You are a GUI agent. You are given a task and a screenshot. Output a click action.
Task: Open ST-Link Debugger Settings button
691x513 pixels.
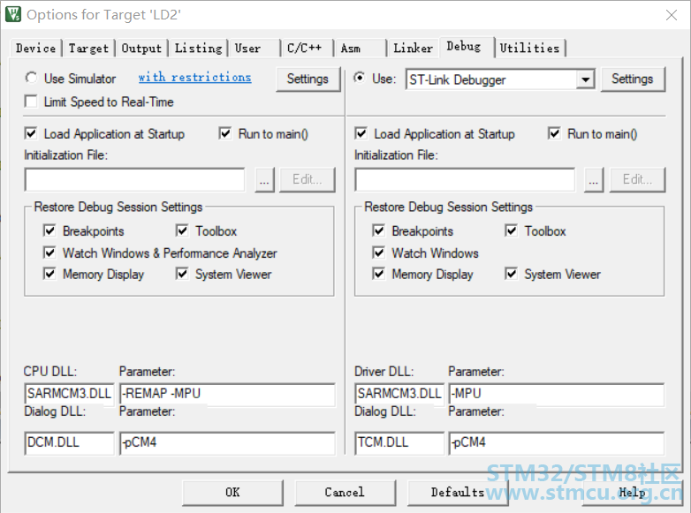633,79
